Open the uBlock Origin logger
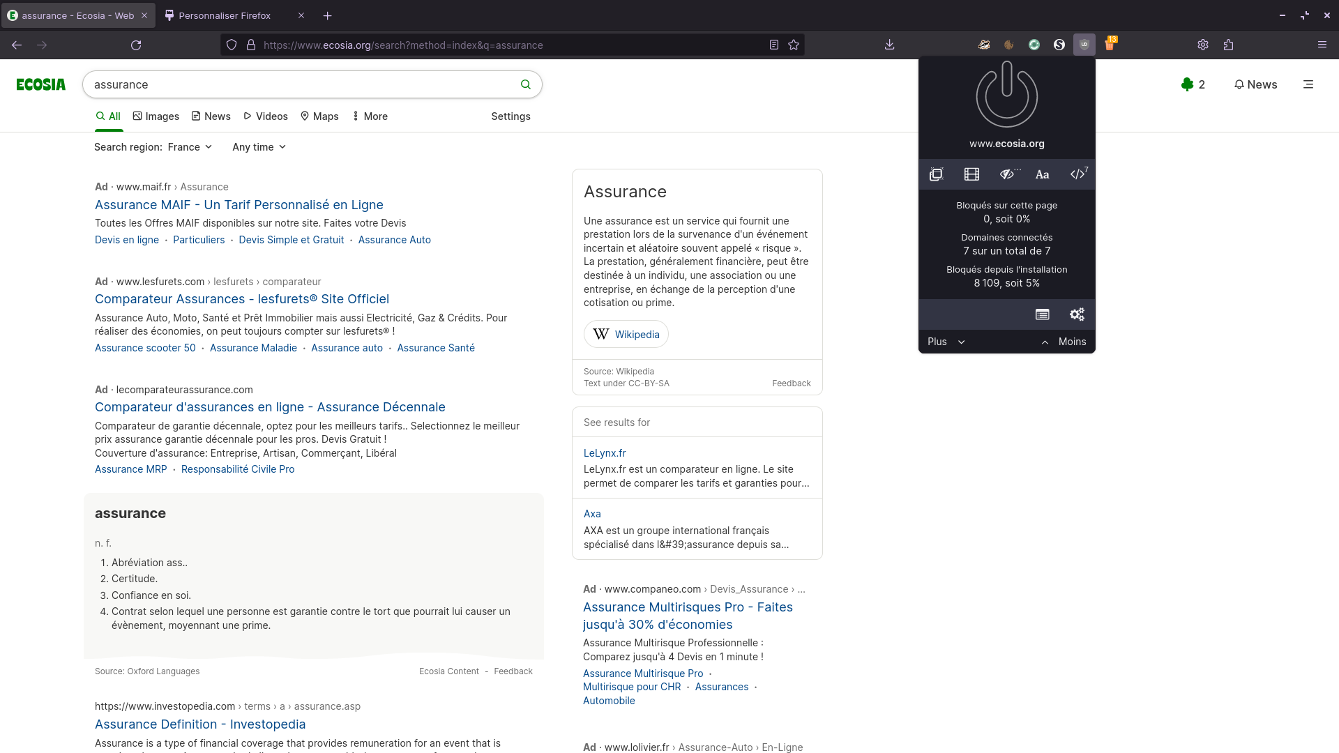 (1042, 314)
